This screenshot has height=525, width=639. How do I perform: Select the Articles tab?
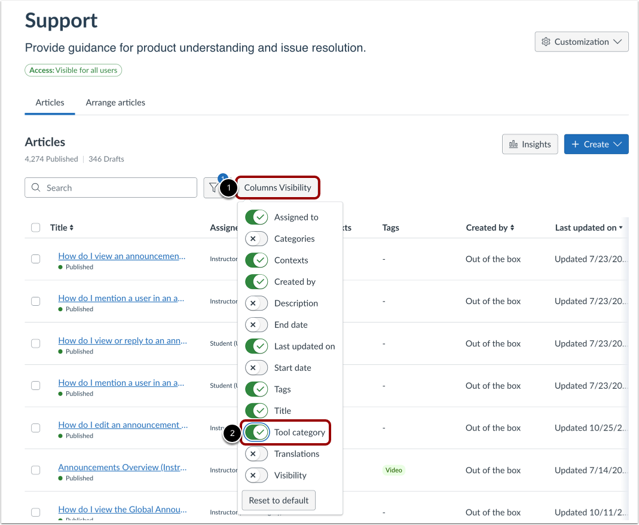tap(50, 103)
